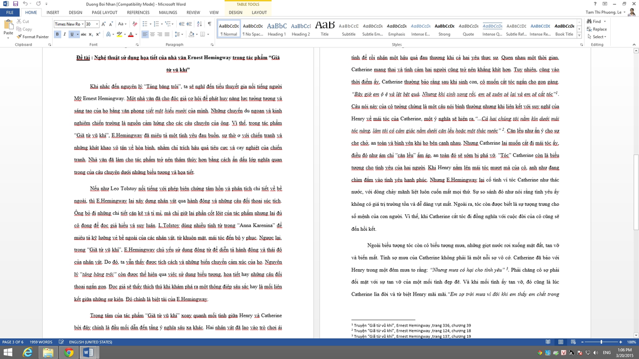Viewport: 639px width, 359px height.
Task: Toggle Align Left for the paragraph
Action: (145, 34)
